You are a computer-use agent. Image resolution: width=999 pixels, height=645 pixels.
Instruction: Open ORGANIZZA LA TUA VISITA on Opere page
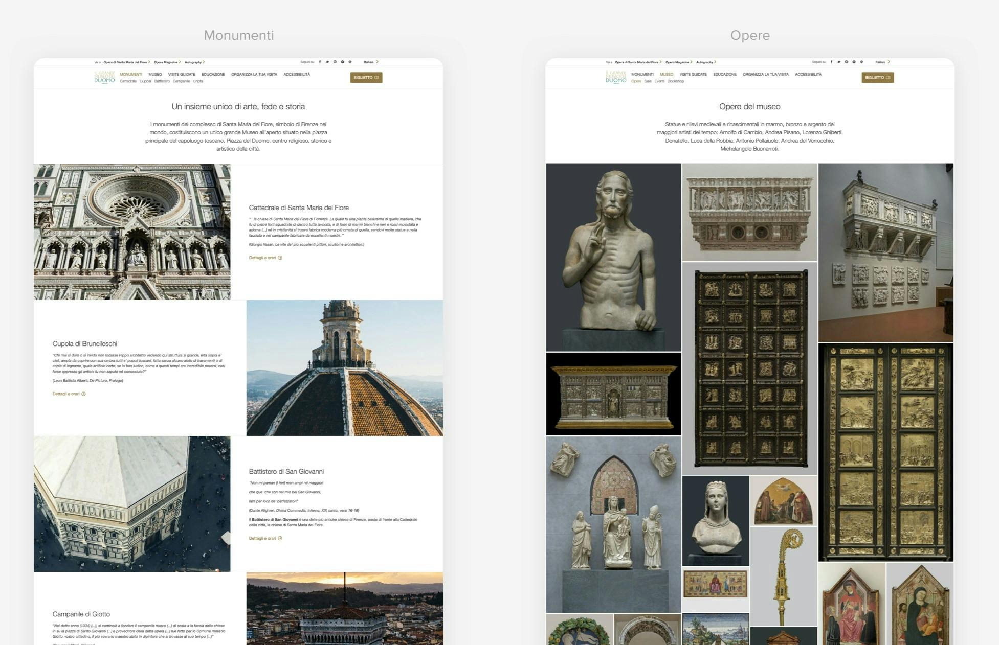click(766, 74)
